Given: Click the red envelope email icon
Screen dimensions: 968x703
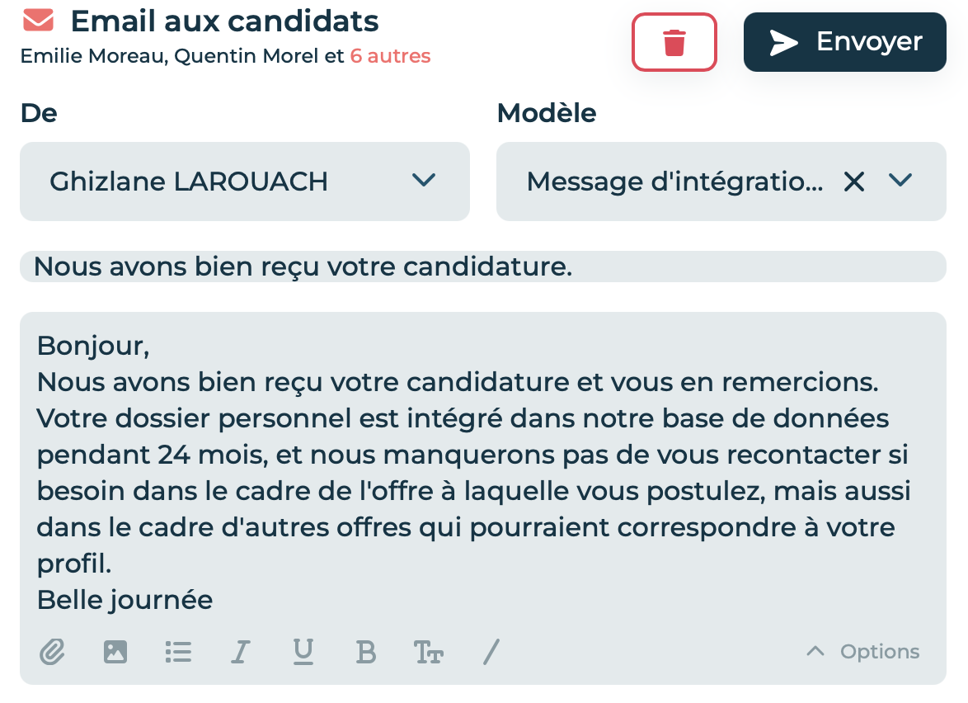Looking at the screenshot, I should (x=38, y=20).
